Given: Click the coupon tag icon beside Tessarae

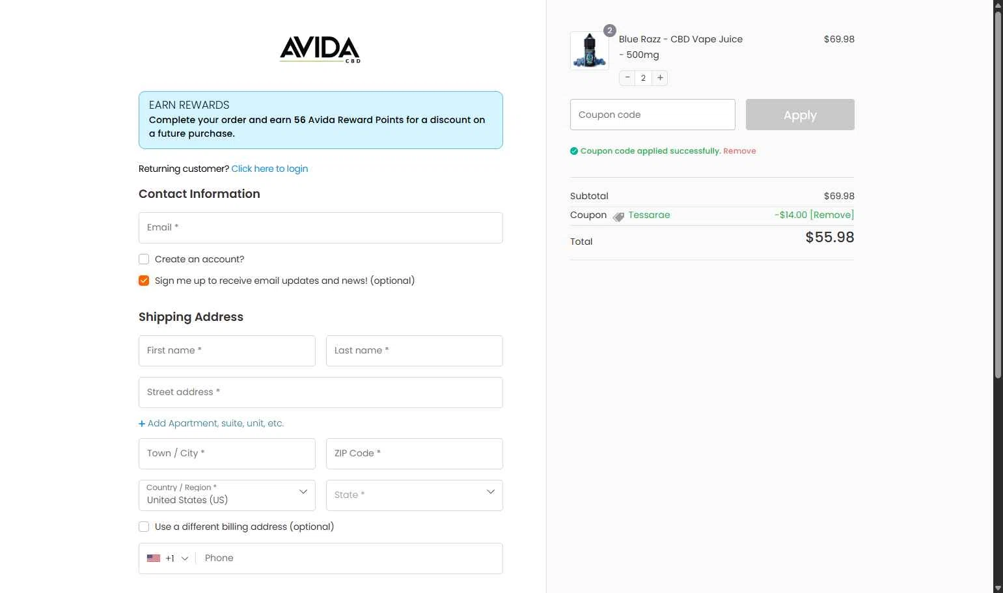Looking at the screenshot, I should pyautogui.click(x=618, y=216).
